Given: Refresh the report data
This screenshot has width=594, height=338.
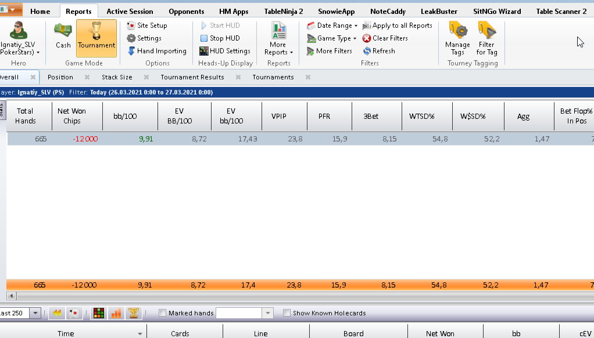Looking at the screenshot, I should pyautogui.click(x=379, y=51).
